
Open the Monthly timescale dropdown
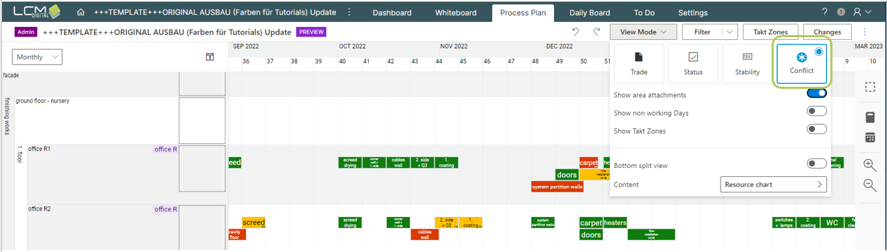pyautogui.click(x=37, y=57)
